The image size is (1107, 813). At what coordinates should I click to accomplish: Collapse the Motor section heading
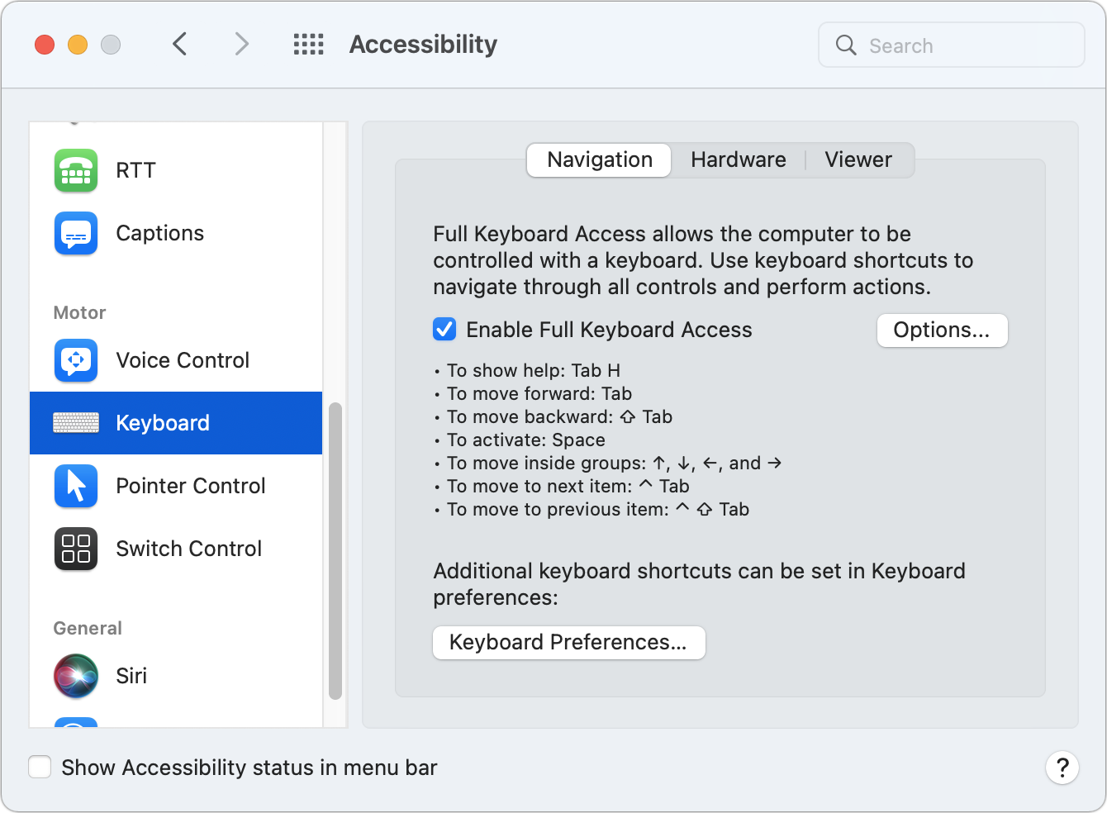(79, 312)
